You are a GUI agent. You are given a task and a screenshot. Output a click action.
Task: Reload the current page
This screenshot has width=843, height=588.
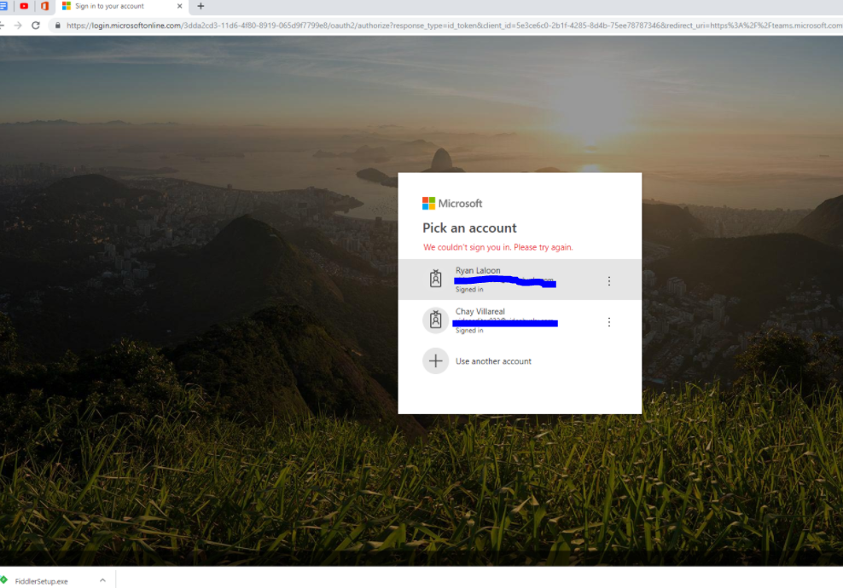pyautogui.click(x=36, y=26)
